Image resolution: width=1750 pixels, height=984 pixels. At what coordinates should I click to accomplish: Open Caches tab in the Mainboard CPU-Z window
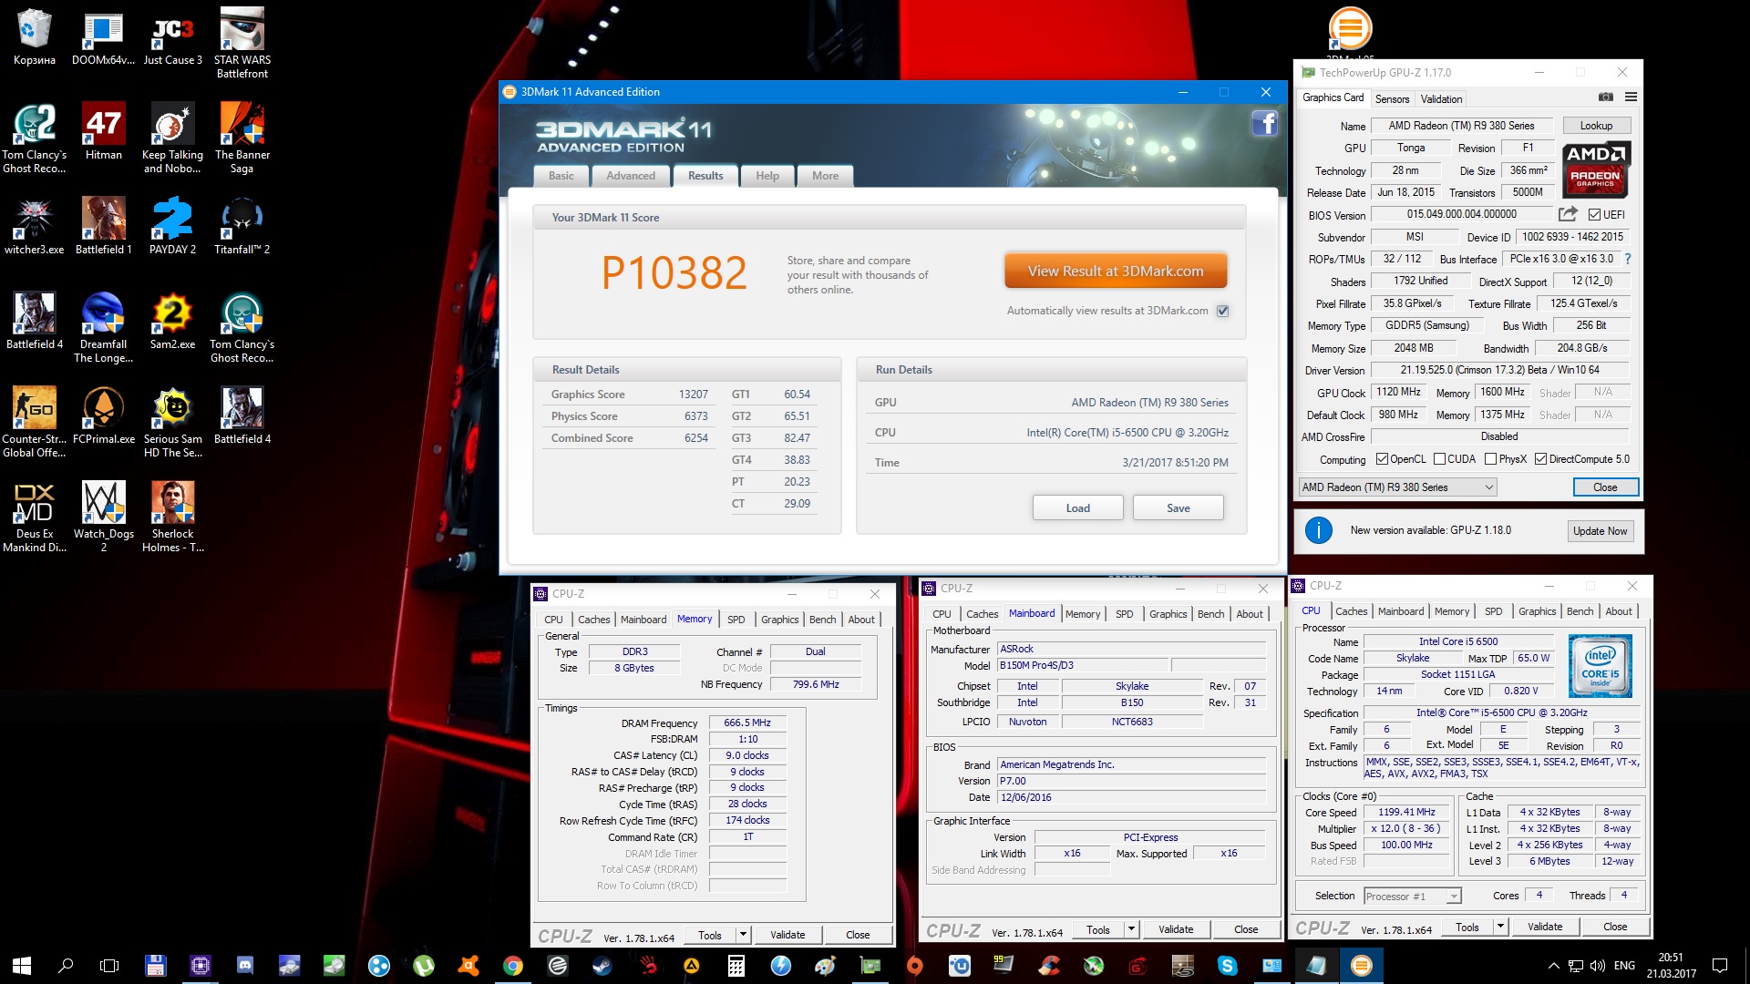982,614
